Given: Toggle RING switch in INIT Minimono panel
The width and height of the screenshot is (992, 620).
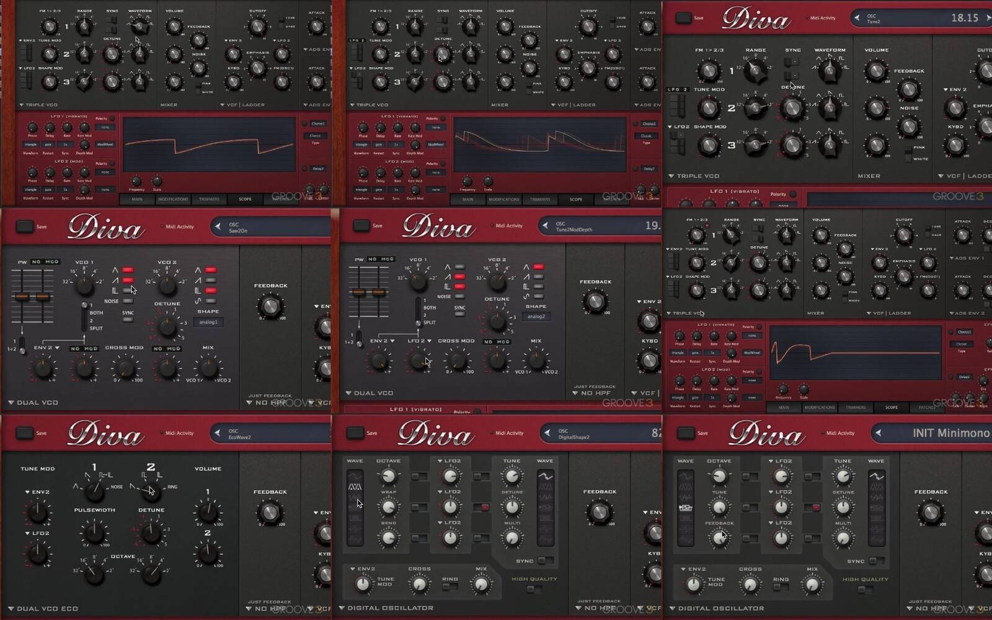Looking at the screenshot, I should [781, 587].
